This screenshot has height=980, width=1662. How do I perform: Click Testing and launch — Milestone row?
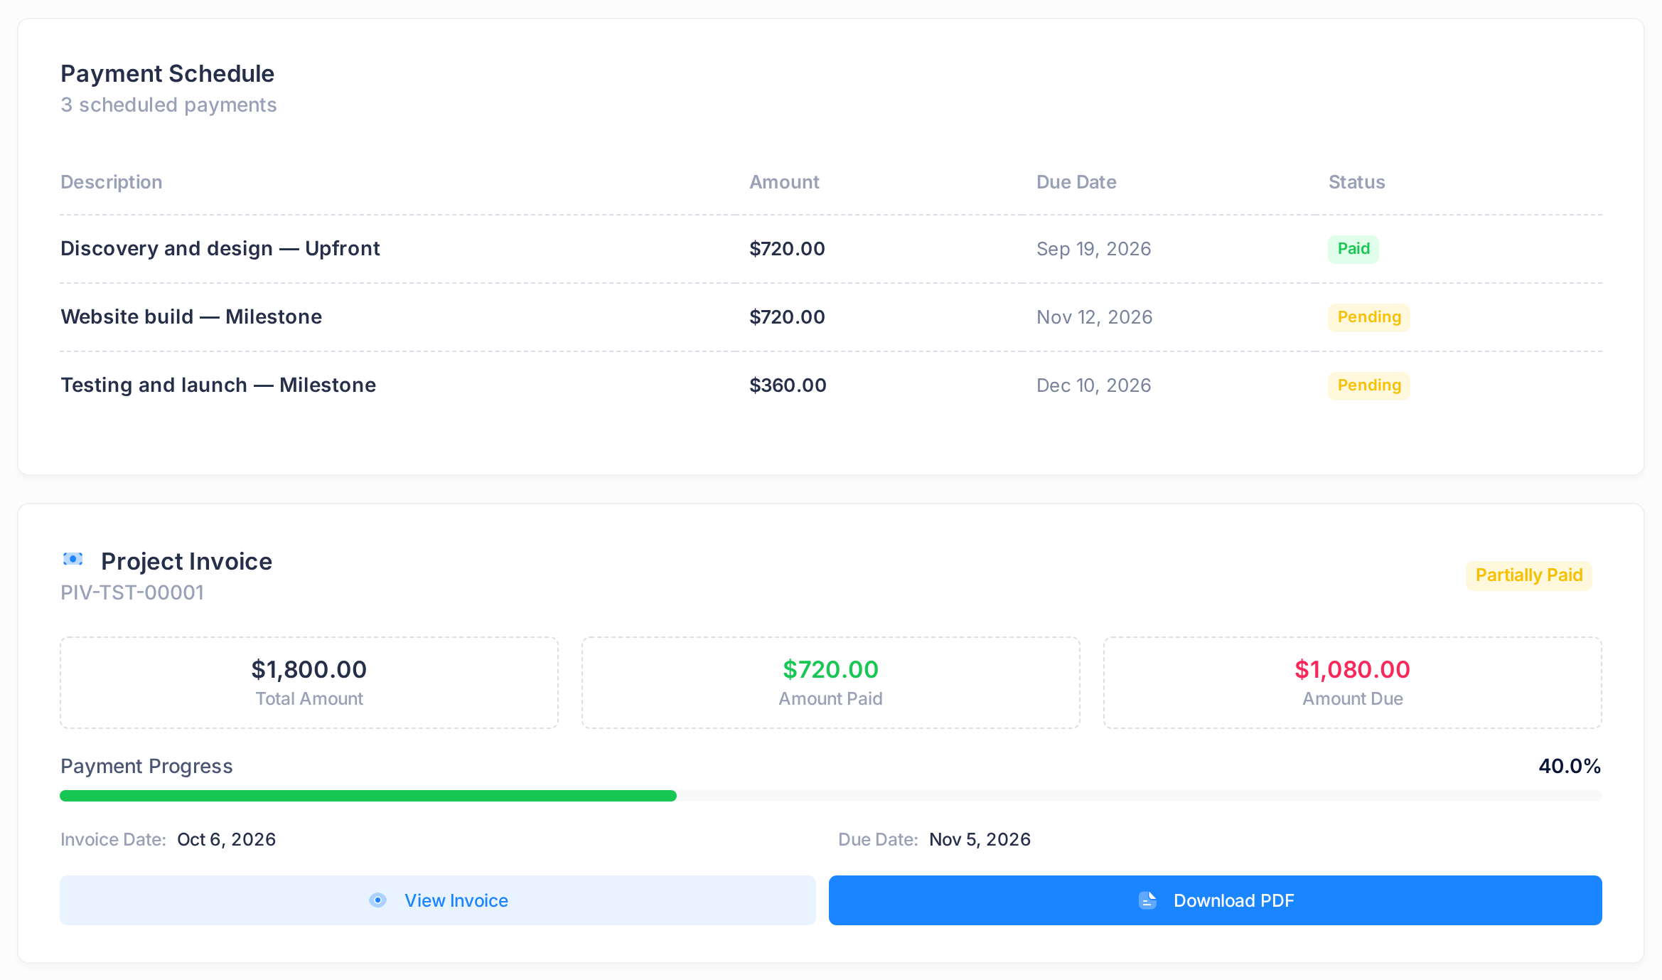click(x=831, y=385)
